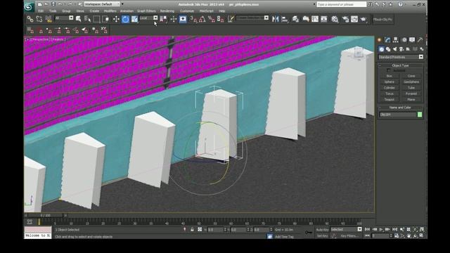The image size is (450, 253).
Task: Click the Align tool
Action: coord(285,19)
